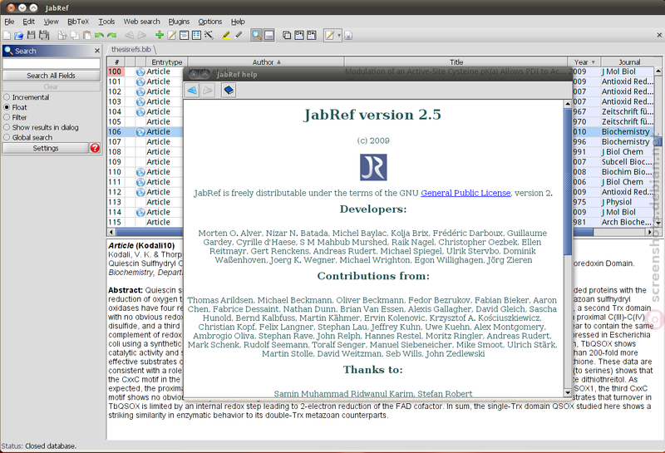Copy the selected entry using the toolbar icon

74,35
